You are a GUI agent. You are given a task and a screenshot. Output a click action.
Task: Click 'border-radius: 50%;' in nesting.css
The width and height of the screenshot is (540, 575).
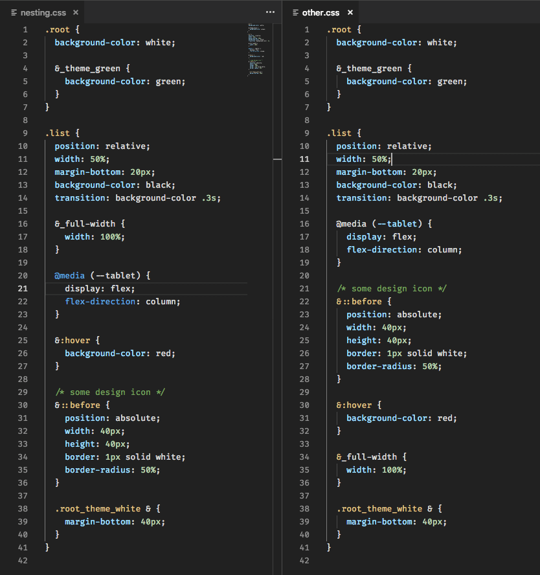[x=113, y=470]
